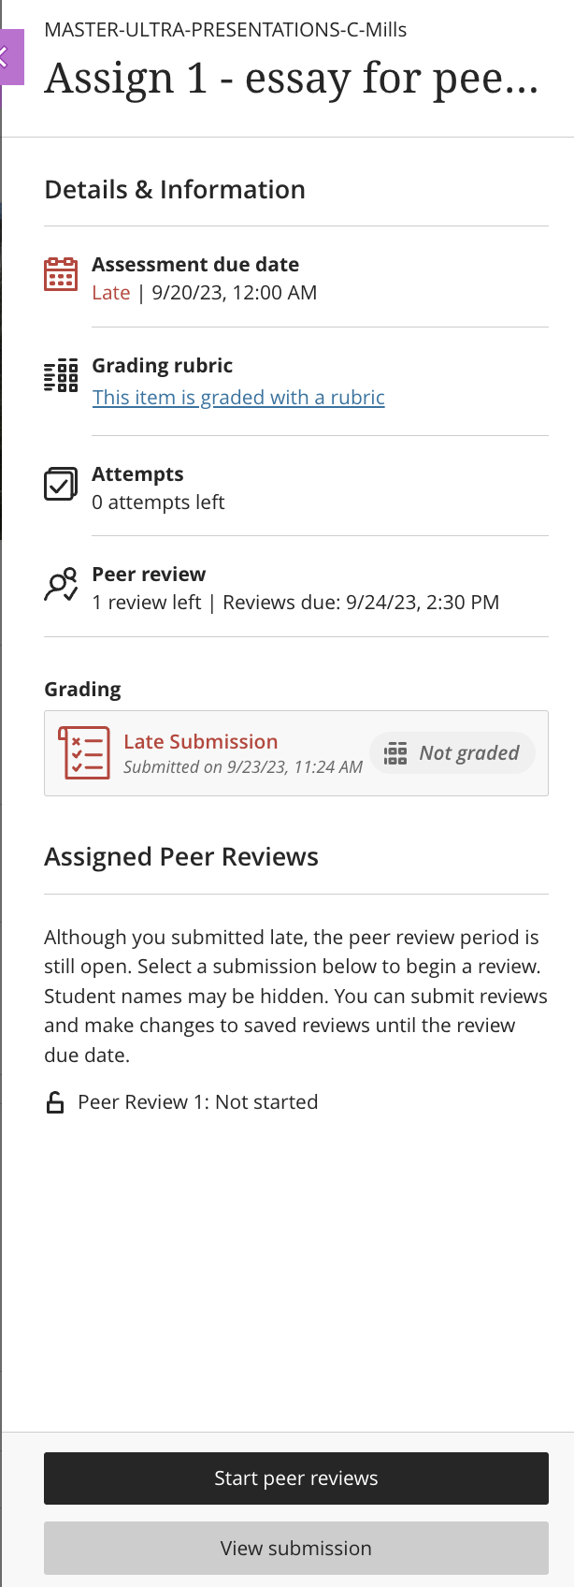The width and height of the screenshot is (574, 1587).
Task: Select the Grading section header
Action: coord(82,689)
